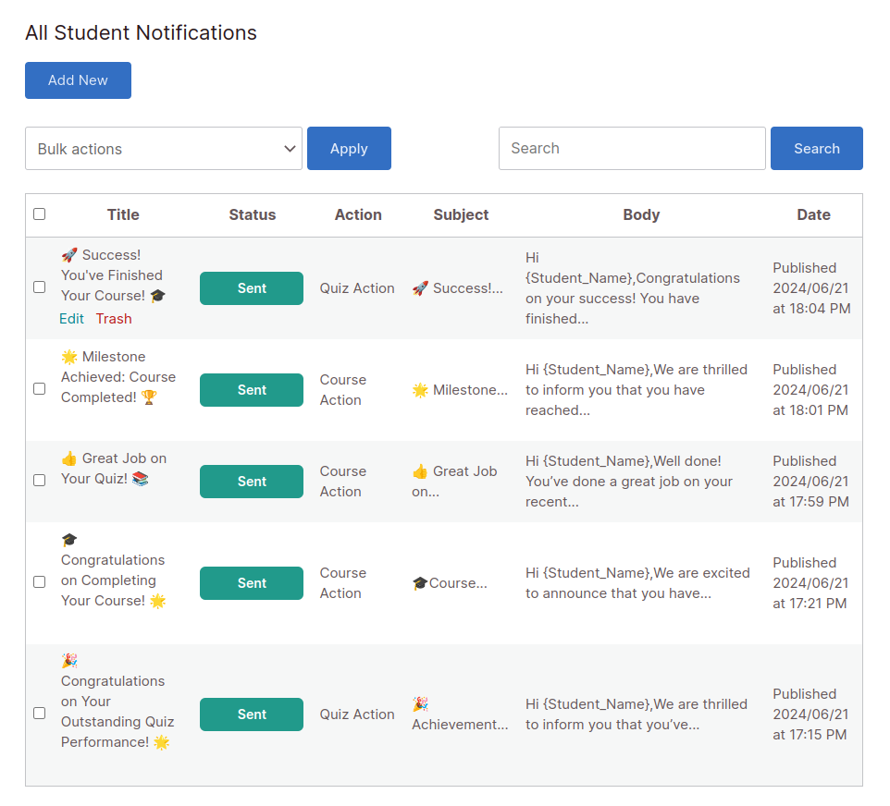Screen dimensions: 890x806
Task: Open the Bulk actions dropdown
Action: [x=164, y=148]
